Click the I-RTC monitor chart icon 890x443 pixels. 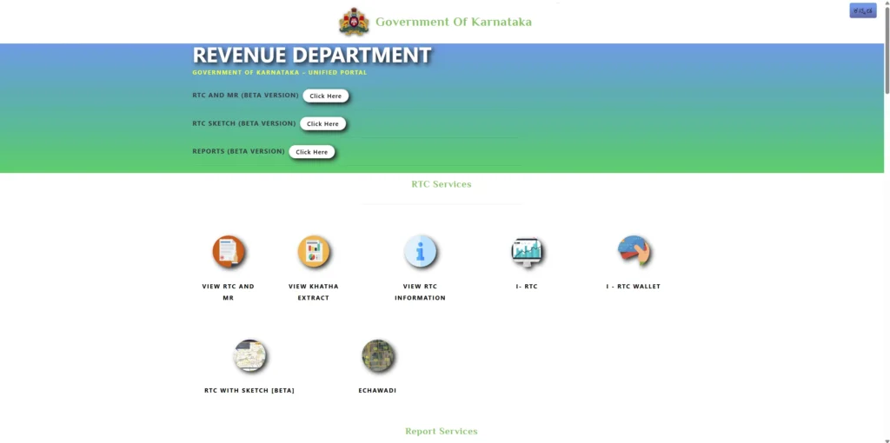click(x=526, y=252)
